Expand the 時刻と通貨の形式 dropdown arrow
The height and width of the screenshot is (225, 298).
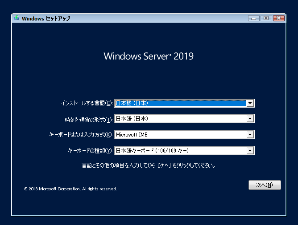point(250,119)
